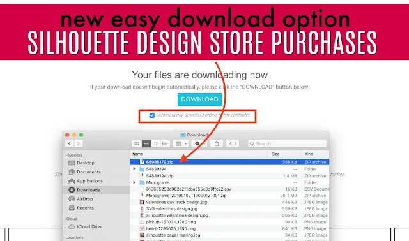The height and width of the screenshot is (241, 409).
Task: Expand the 54839194 folder disclosure triangle
Action: (x=134, y=169)
